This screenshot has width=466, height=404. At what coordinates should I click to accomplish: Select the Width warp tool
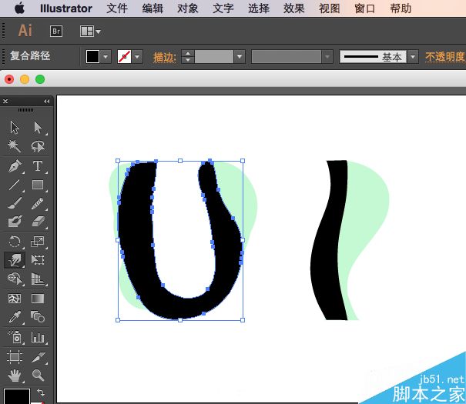coord(15,260)
